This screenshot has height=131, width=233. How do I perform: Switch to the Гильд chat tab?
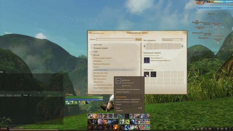click(x=25, y=95)
